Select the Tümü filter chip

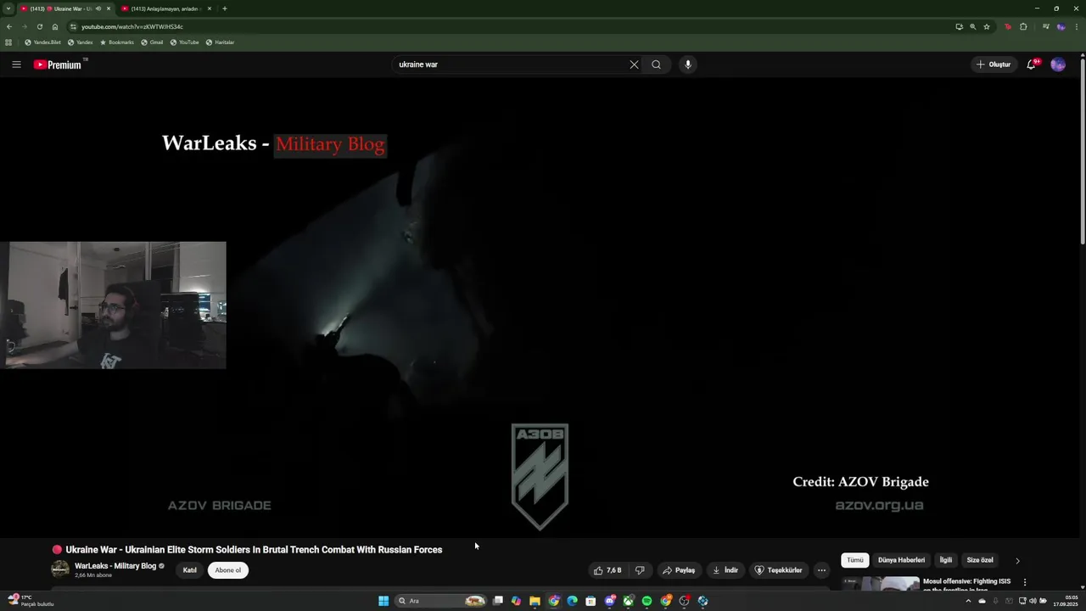(x=855, y=560)
